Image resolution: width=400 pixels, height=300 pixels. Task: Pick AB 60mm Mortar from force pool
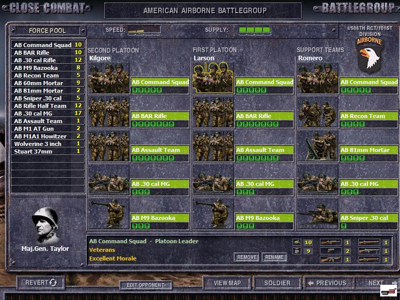(48, 83)
